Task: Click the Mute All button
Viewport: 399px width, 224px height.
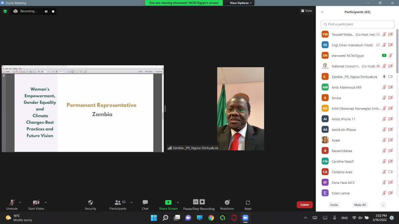Action: click(x=360, y=205)
